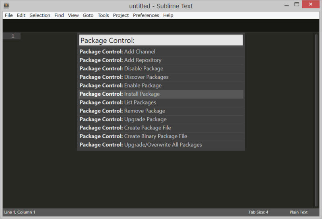Open the Plain Text syntax selector
The width and height of the screenshot is (322, 219).
point(298,212)
